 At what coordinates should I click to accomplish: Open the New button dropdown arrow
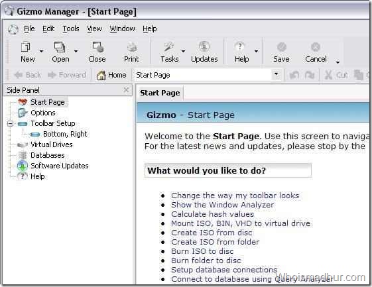(x=41, y=51)
